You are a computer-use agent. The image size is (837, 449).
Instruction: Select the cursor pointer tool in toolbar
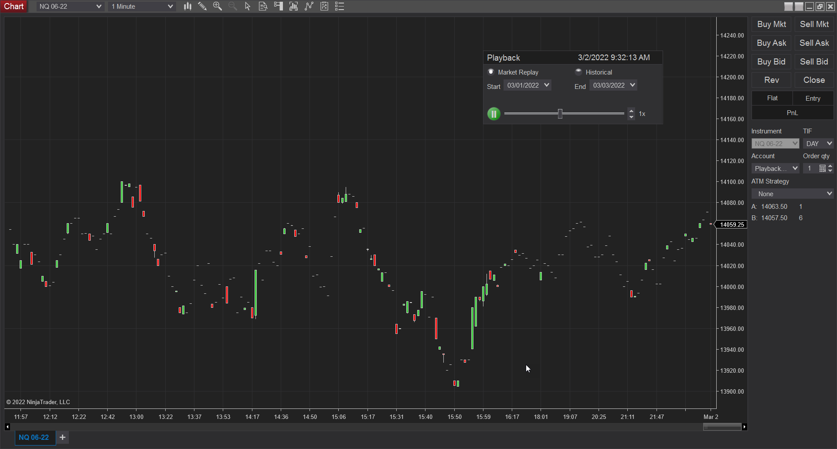click(x=248, y=6)
